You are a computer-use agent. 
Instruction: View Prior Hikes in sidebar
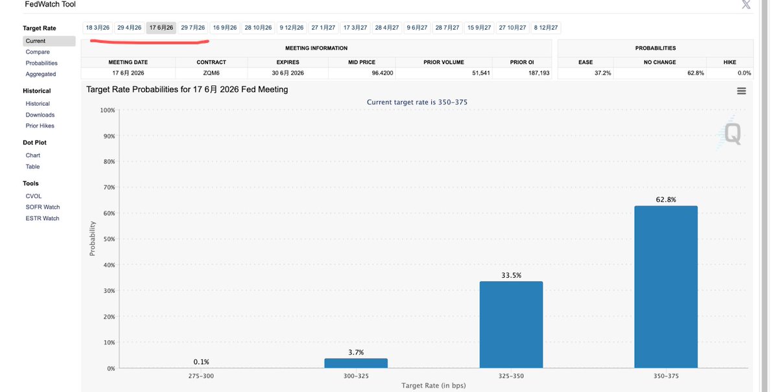(x=40, y=126)
